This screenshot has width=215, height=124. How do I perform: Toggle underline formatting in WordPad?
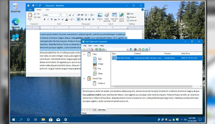coord(52,19)
